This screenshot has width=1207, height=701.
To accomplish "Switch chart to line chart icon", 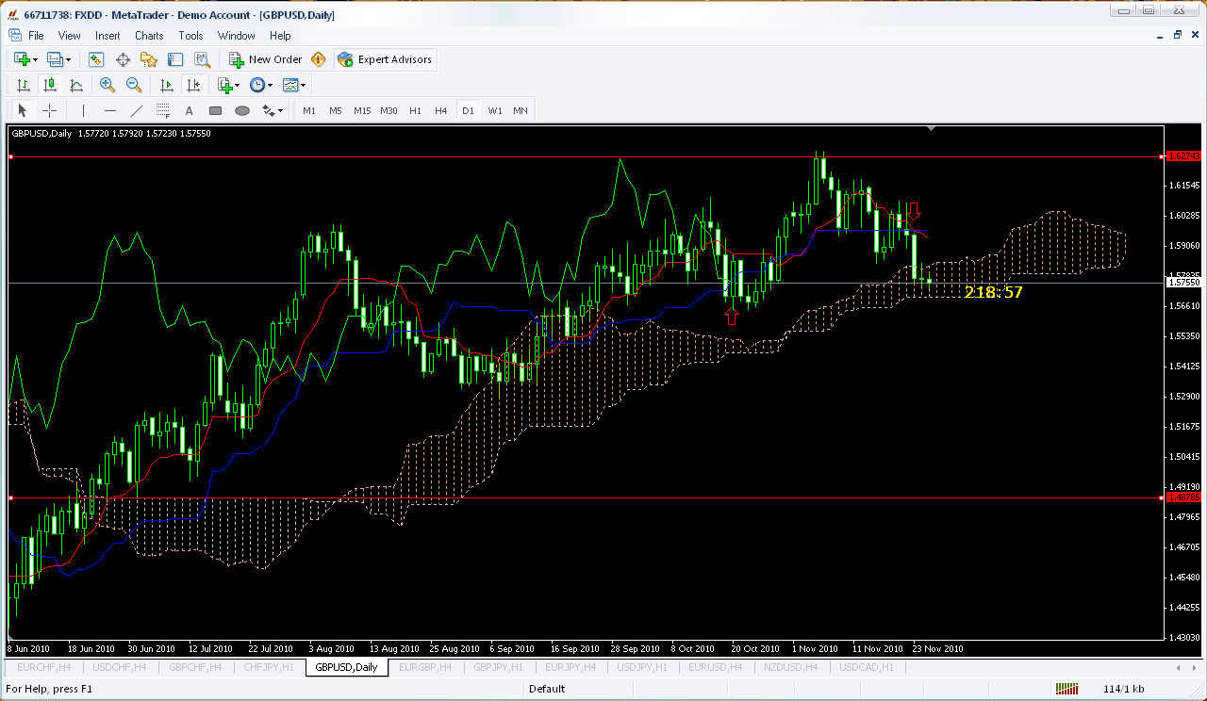I will (x=76, y=85).
